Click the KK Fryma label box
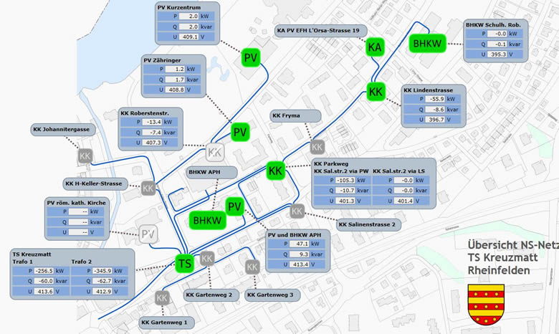 click(x=295, y=116)
